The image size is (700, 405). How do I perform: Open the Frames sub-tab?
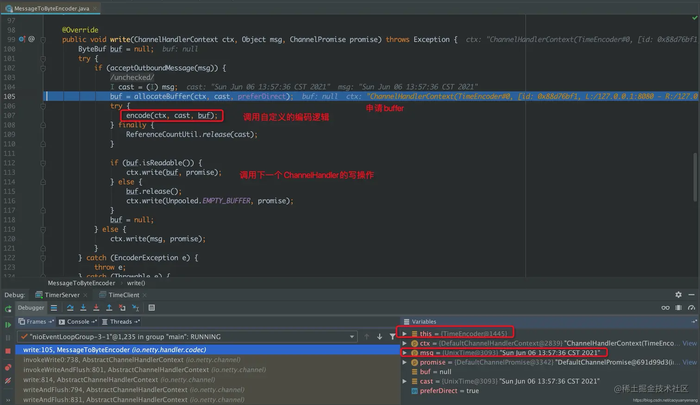(36, 322)
